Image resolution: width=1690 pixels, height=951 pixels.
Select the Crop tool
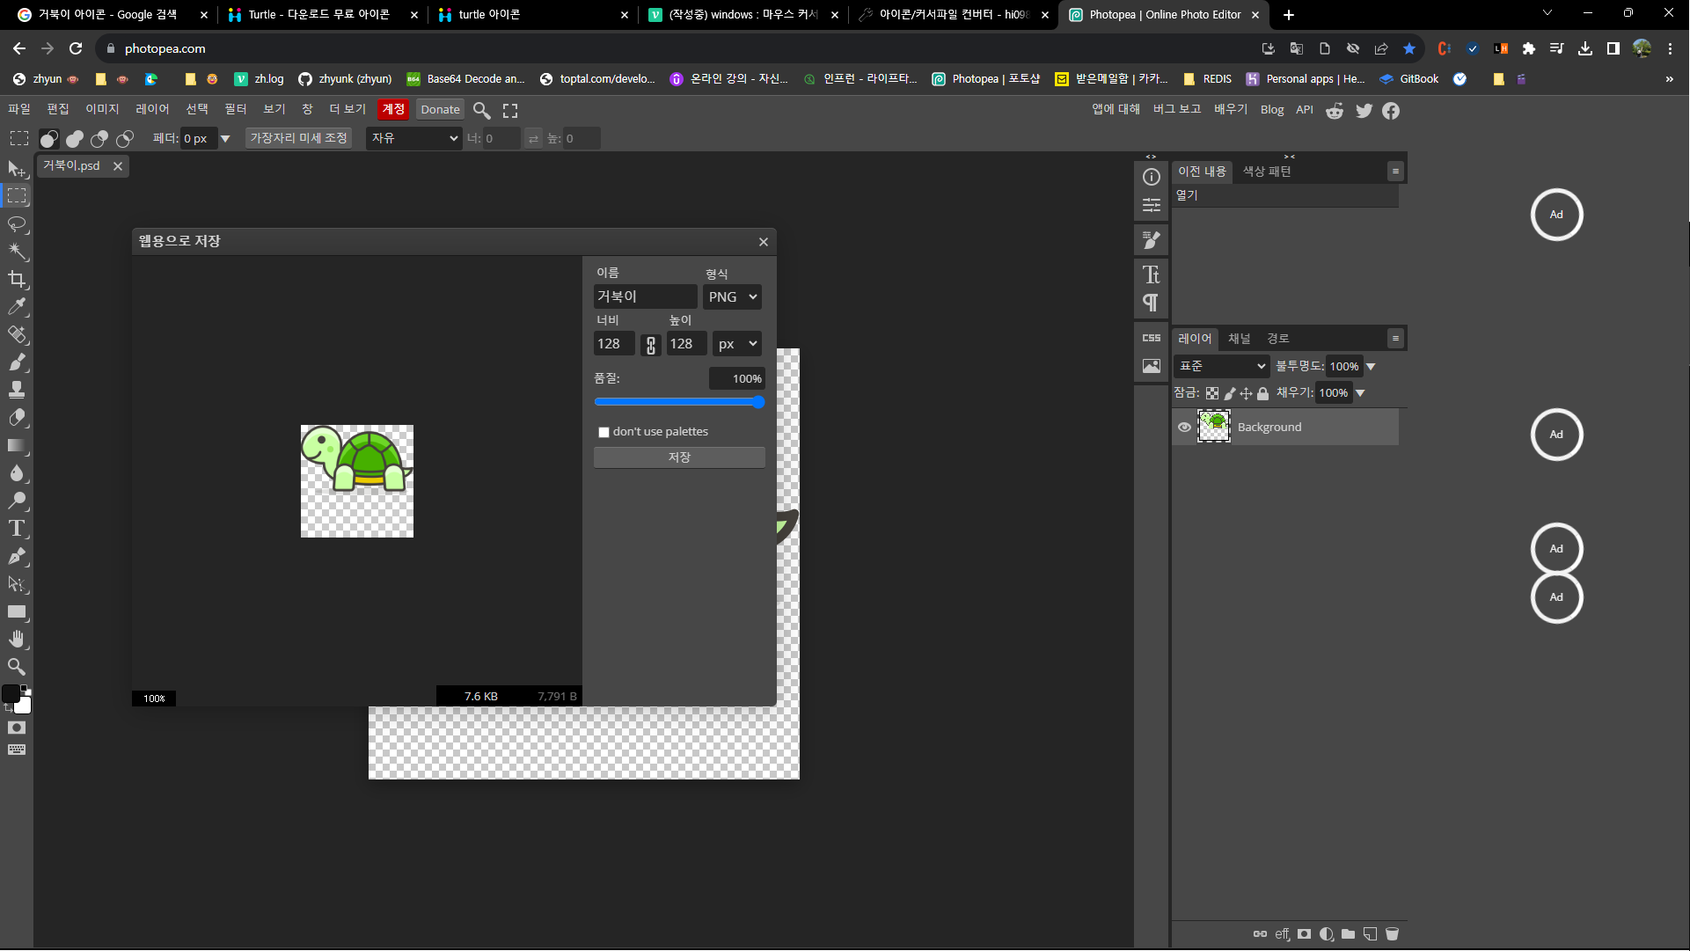coord(17,279)
